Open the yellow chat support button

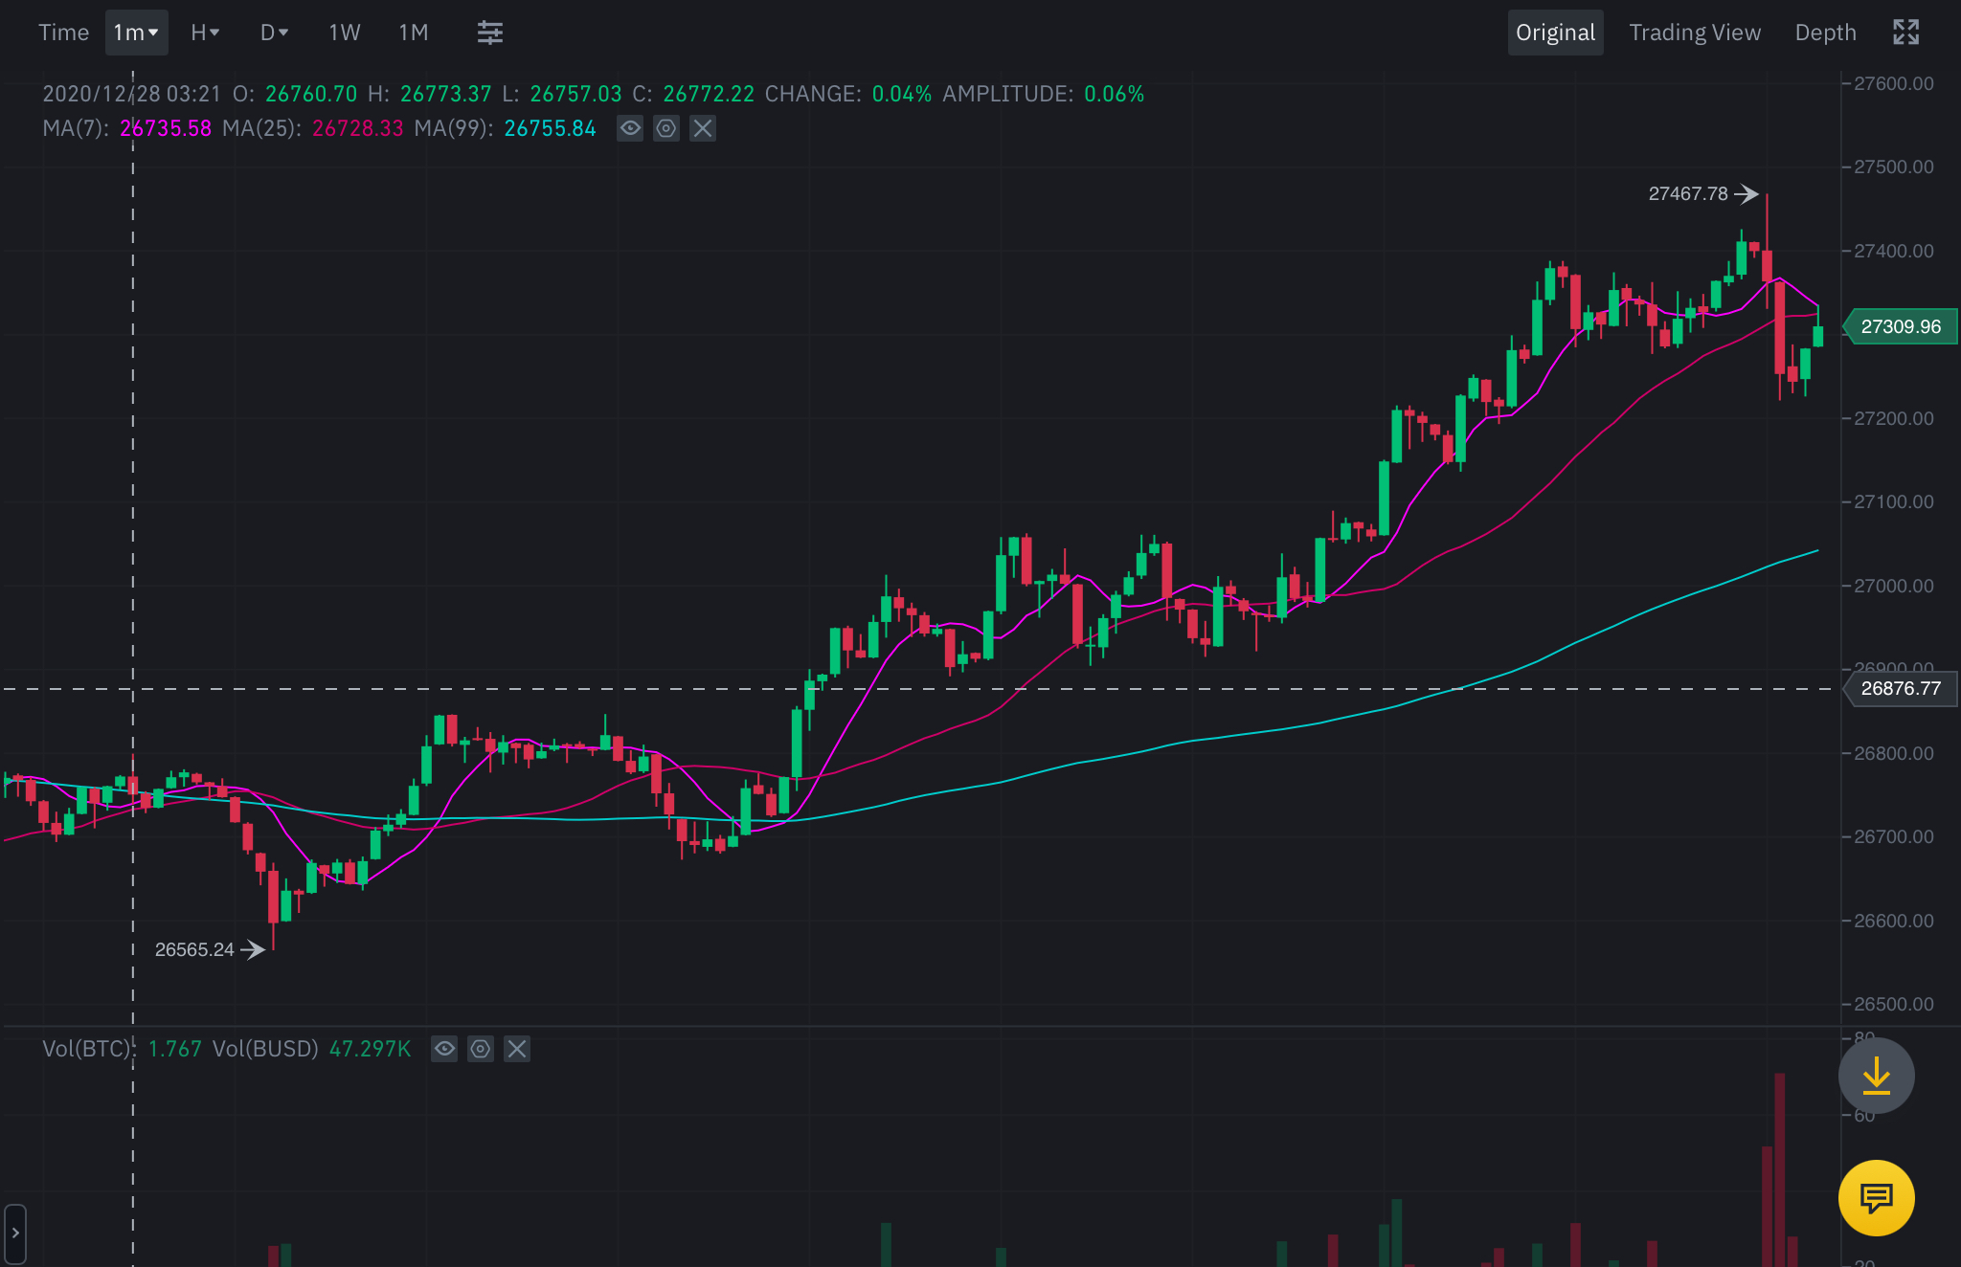[1876, 1197]
